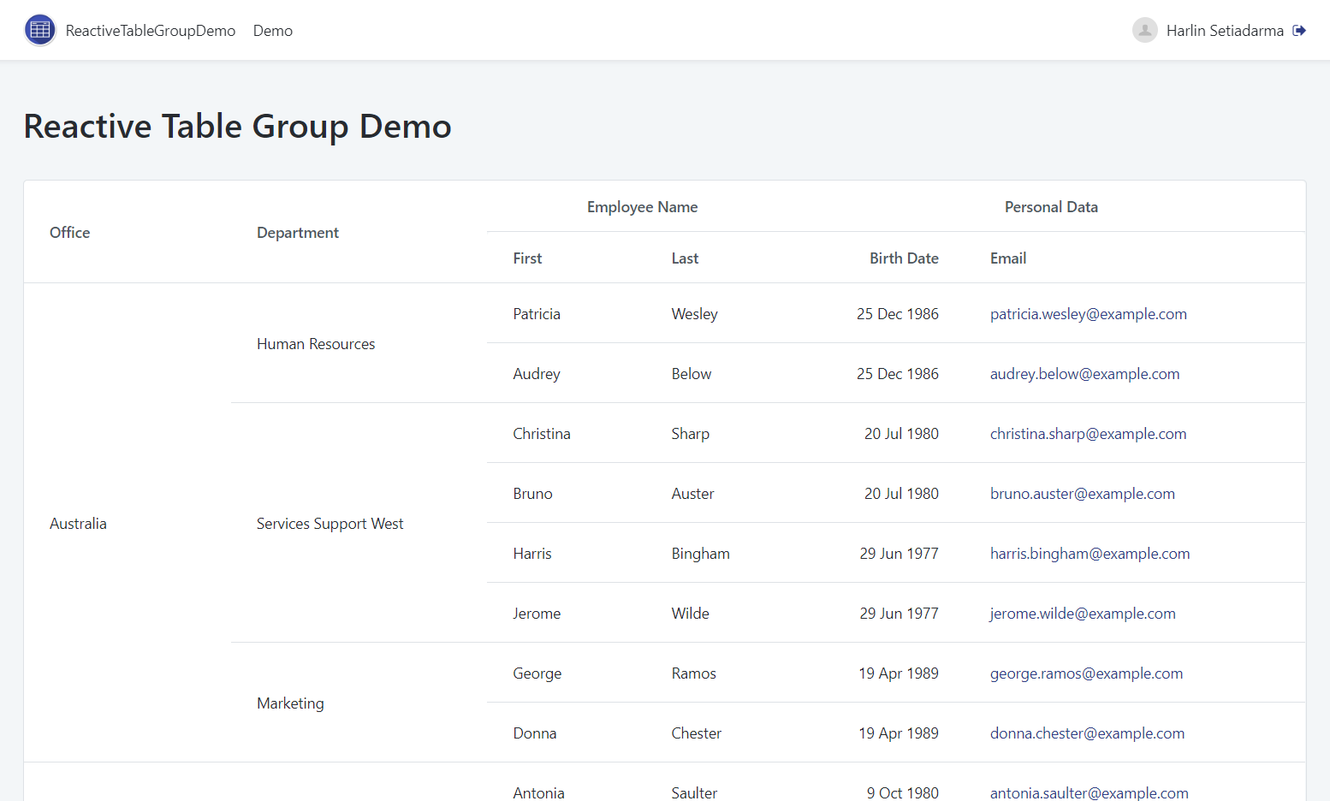Sort by the First name column header
Image resolution: width=1330 pixels, height=801 pixels.
(526, 258)
